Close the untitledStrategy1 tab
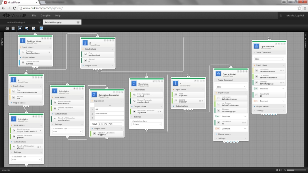Screen dimensions: 308x173 pos(40,22)
